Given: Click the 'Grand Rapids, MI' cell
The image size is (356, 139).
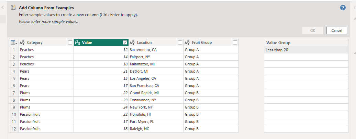Looking at the screenshot, I should click(156, 93).
